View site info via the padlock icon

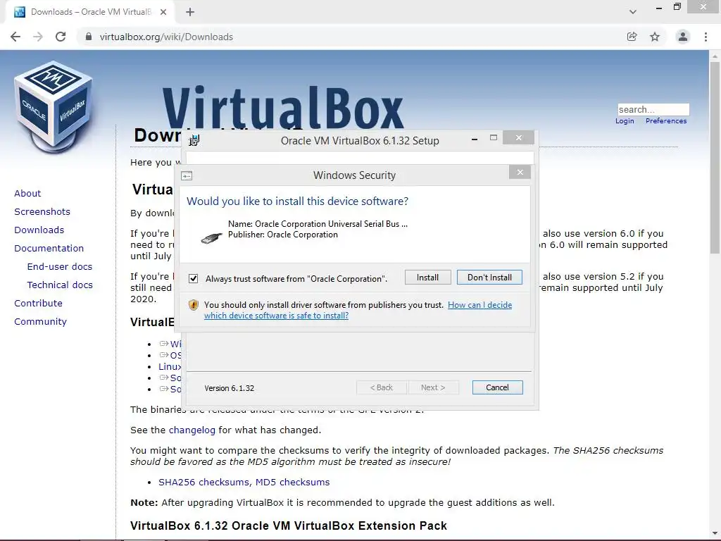(89, 37)
